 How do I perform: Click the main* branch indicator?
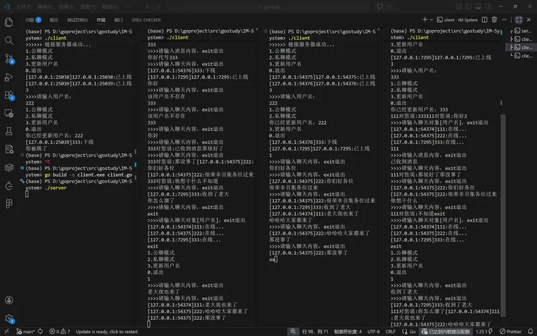click(x=26, y=331)
